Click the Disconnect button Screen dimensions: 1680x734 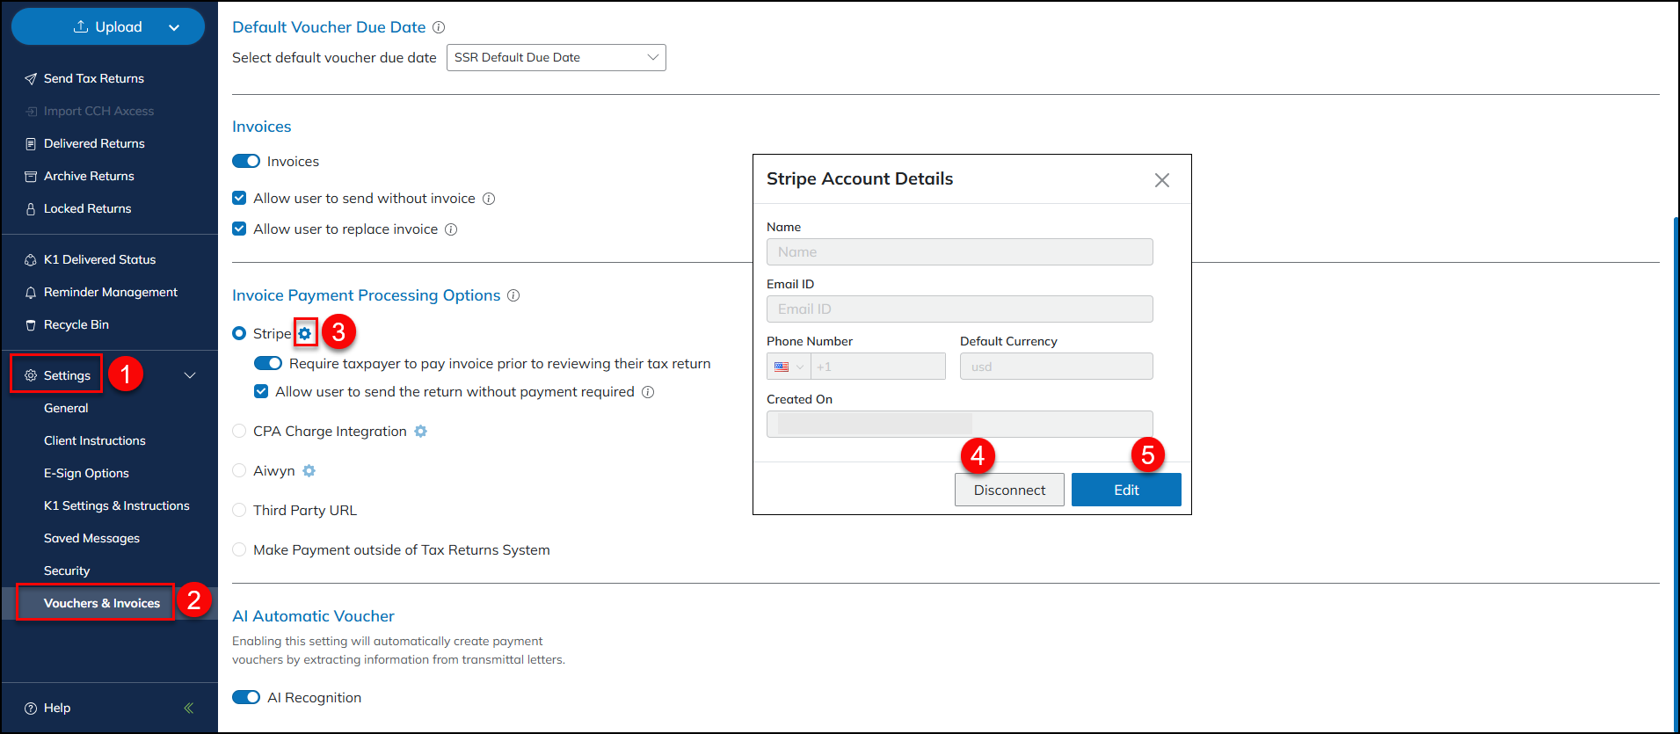coord(1009,490)
